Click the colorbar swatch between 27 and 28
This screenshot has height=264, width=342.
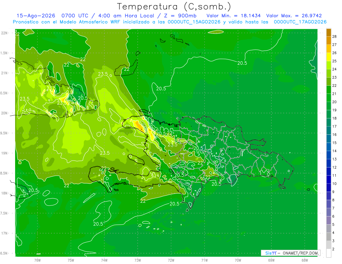329,40
